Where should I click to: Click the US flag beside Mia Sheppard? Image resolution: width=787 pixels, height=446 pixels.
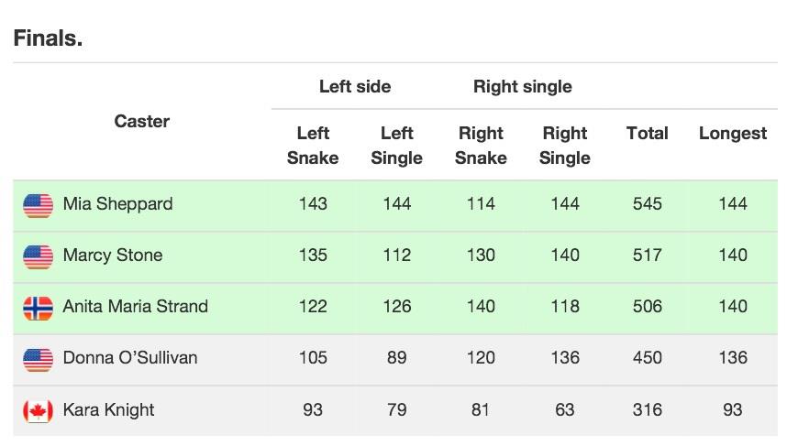pyautogui.click(x=39, y=205)
